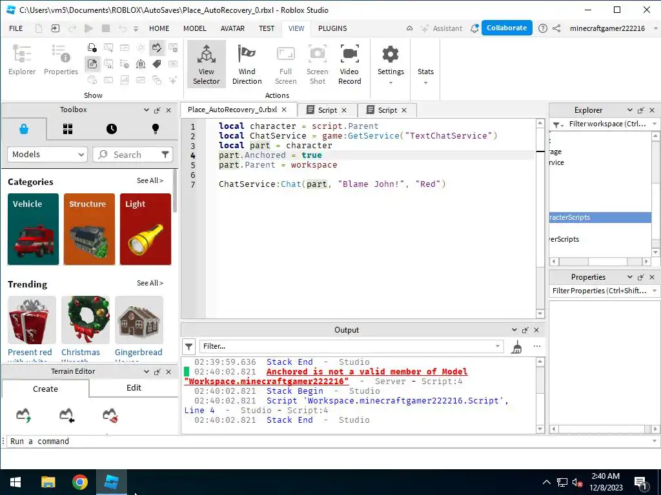This screenshot has height=495, width=661.
Task: Open Explorer filter options funnel dropdown
Action: (x=558, y=124)
